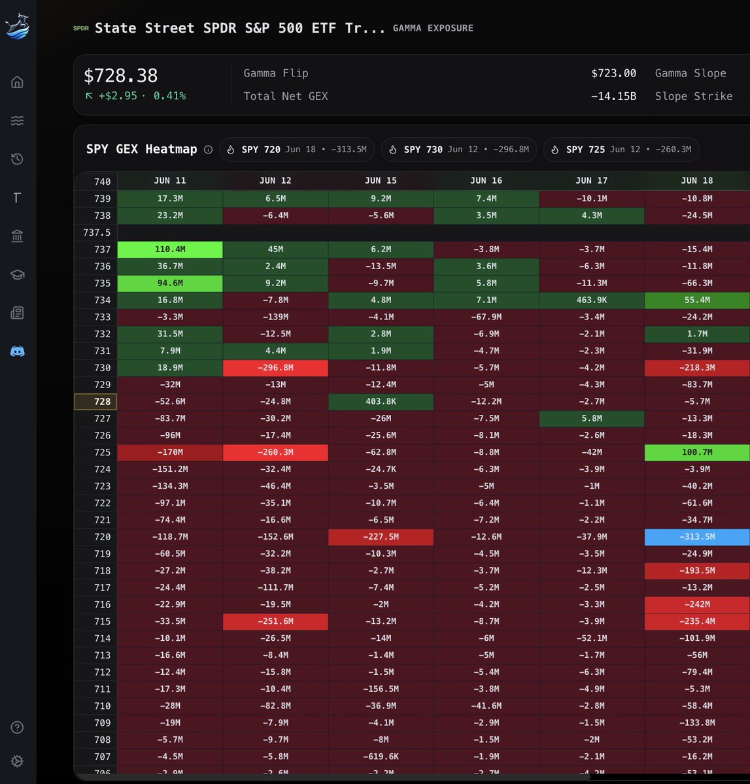Click the Gamma Slope label
Screen dimensions: 750x784
click(690, 73)
